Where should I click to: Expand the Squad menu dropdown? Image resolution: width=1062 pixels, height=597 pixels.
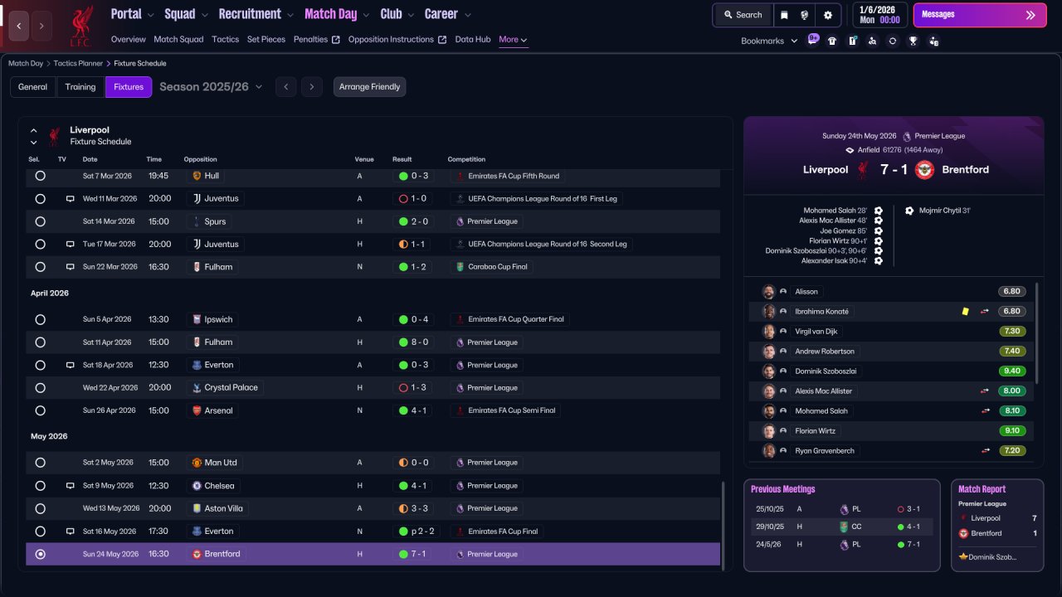point(204,15)
